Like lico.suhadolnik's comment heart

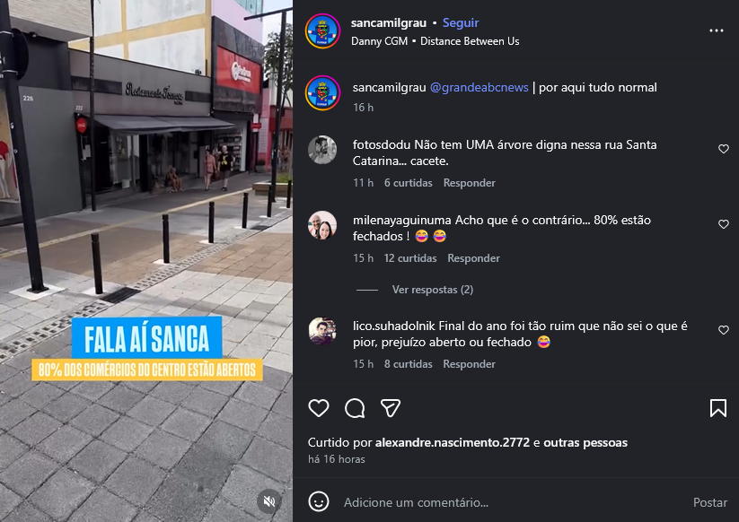[x=724, y=330]
